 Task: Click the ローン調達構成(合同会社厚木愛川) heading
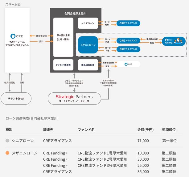click(32, 118)
